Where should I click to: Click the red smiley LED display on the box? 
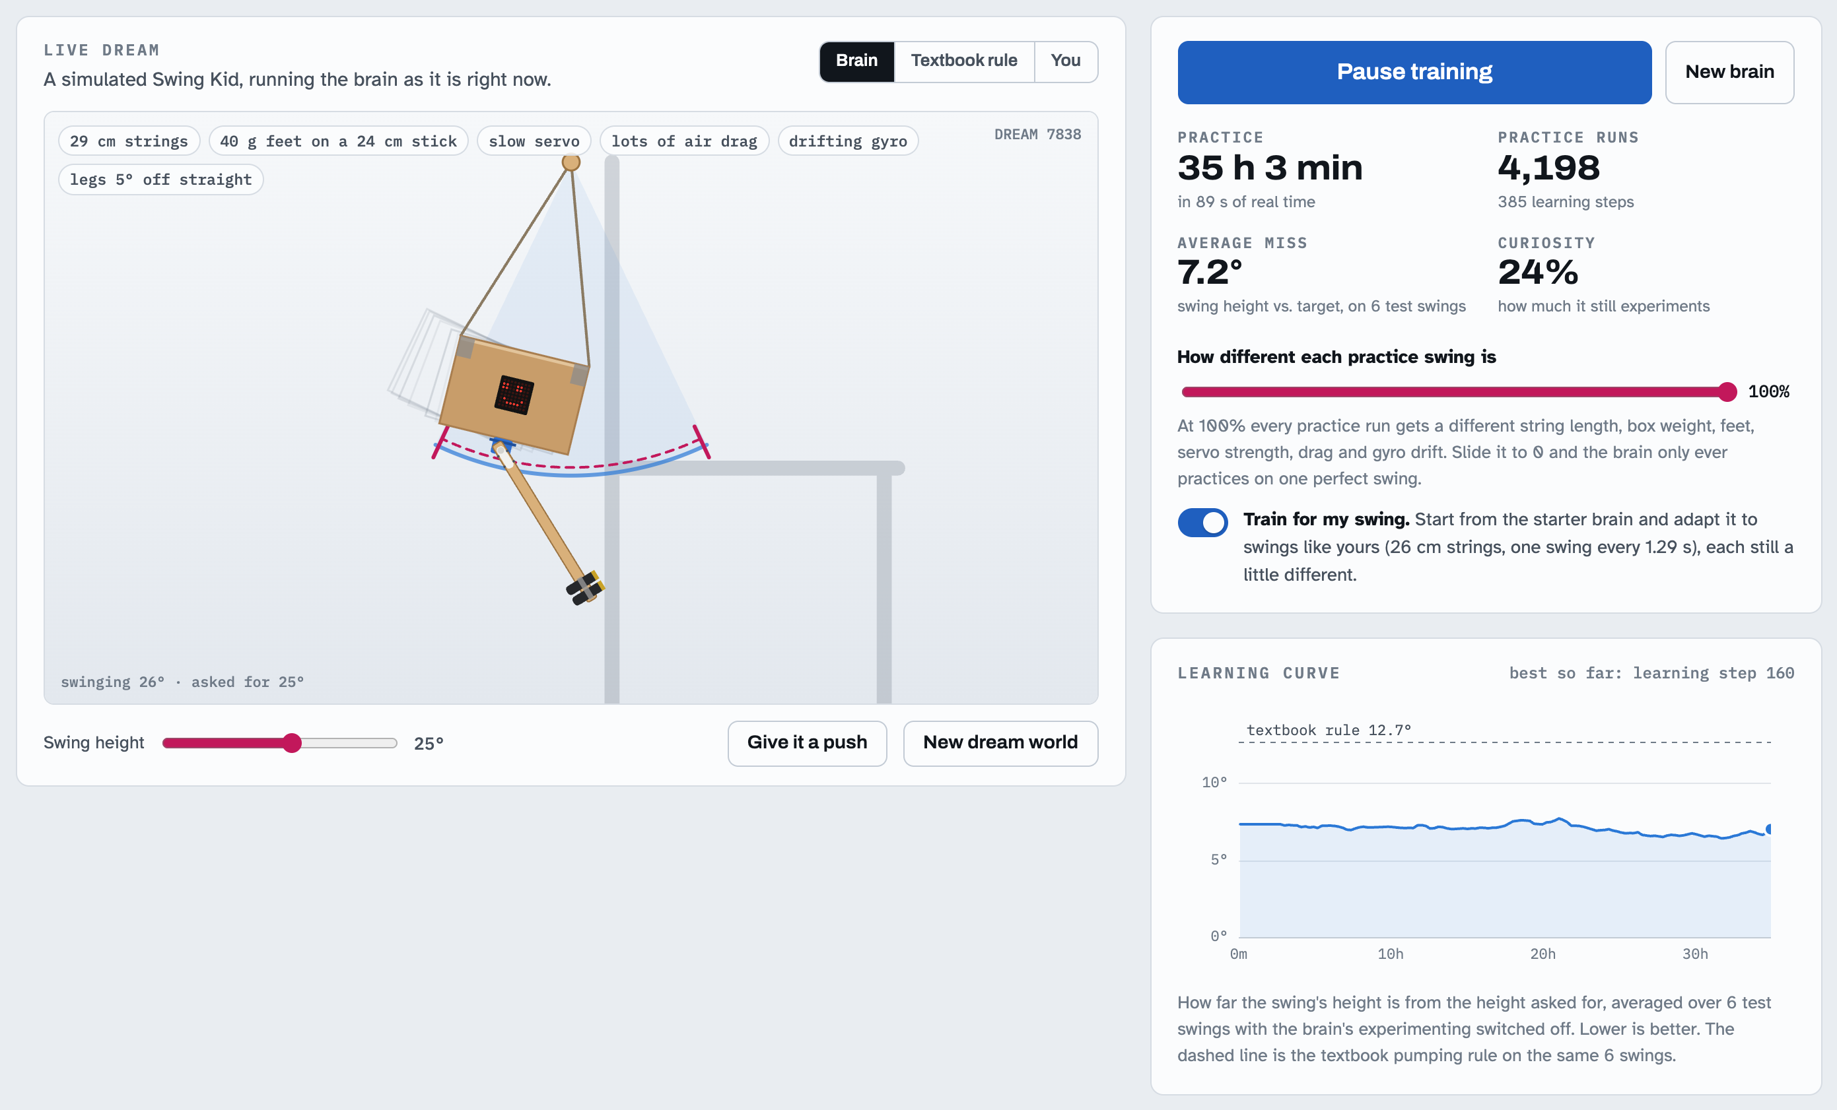514,394
